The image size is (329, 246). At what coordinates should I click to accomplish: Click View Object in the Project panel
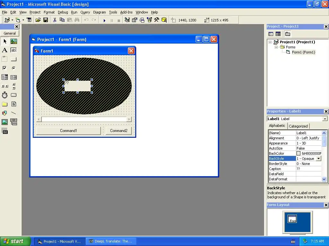[278, 34]
